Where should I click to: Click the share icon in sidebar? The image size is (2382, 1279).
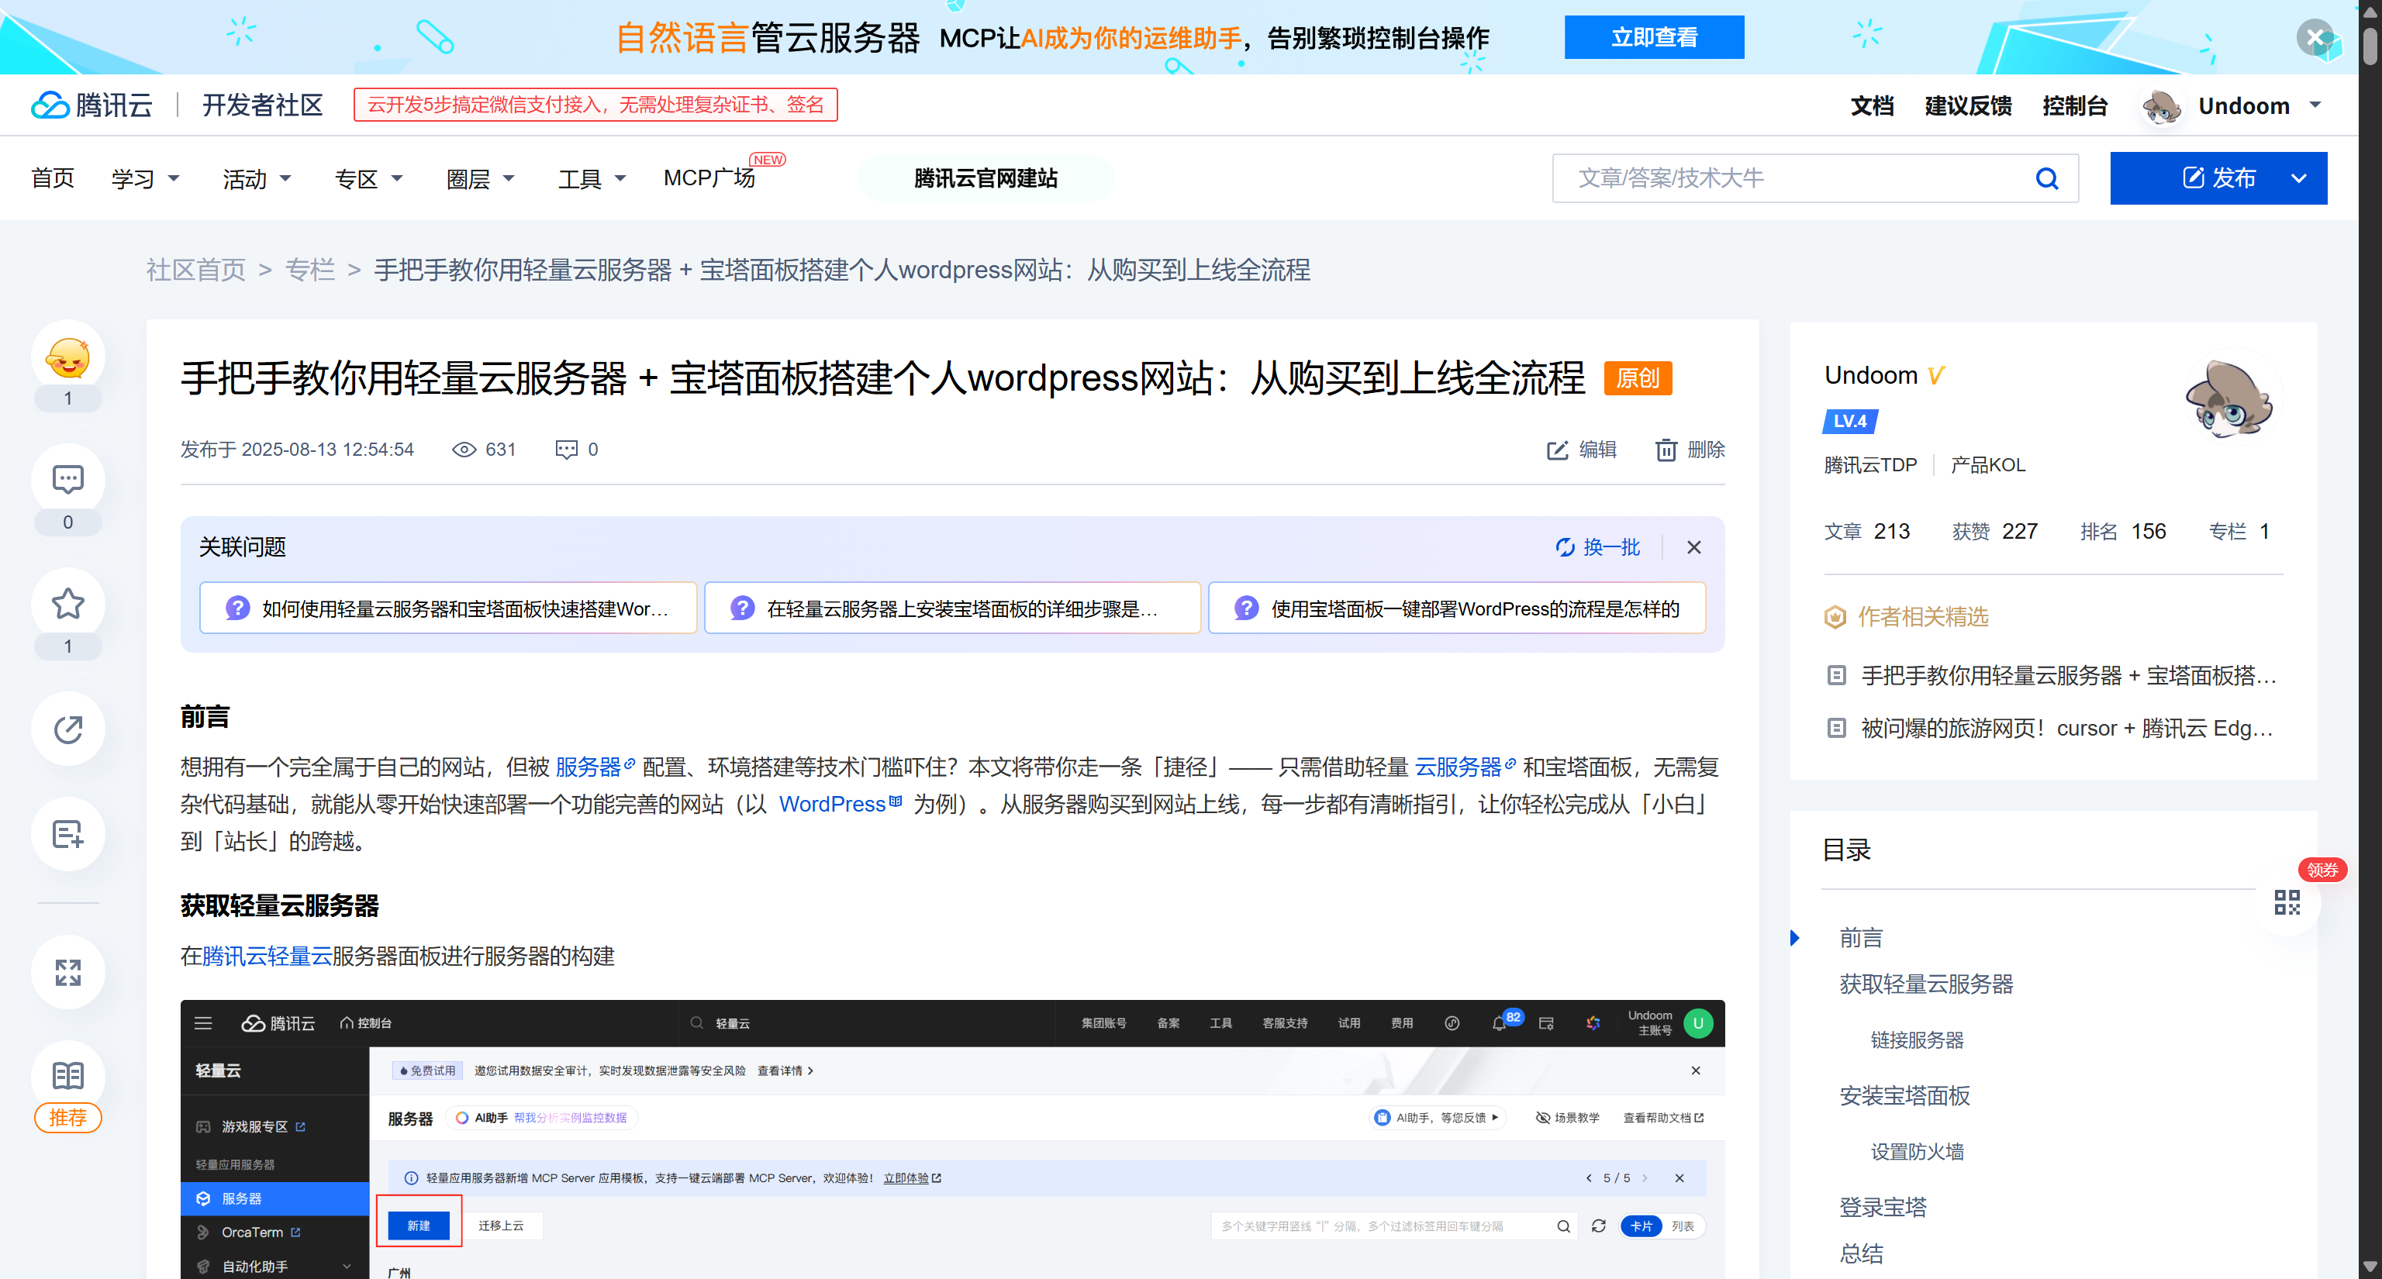point(67,729)
